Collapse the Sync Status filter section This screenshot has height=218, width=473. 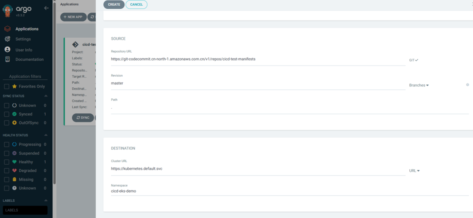click(46, 96)
